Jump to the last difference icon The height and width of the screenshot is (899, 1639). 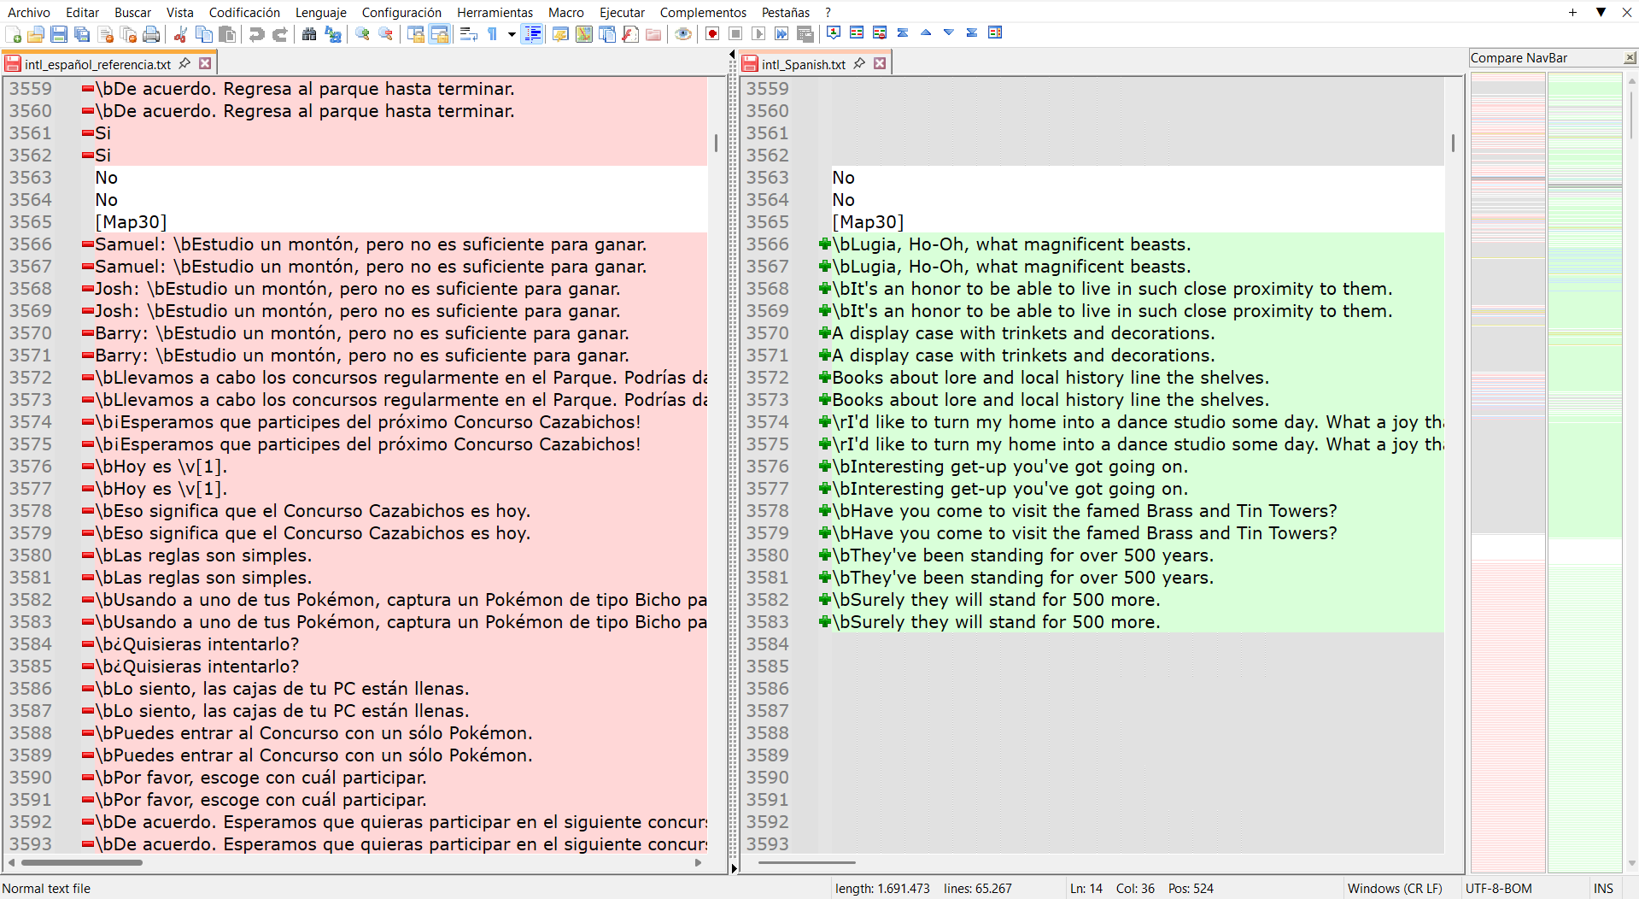(972, 32)
